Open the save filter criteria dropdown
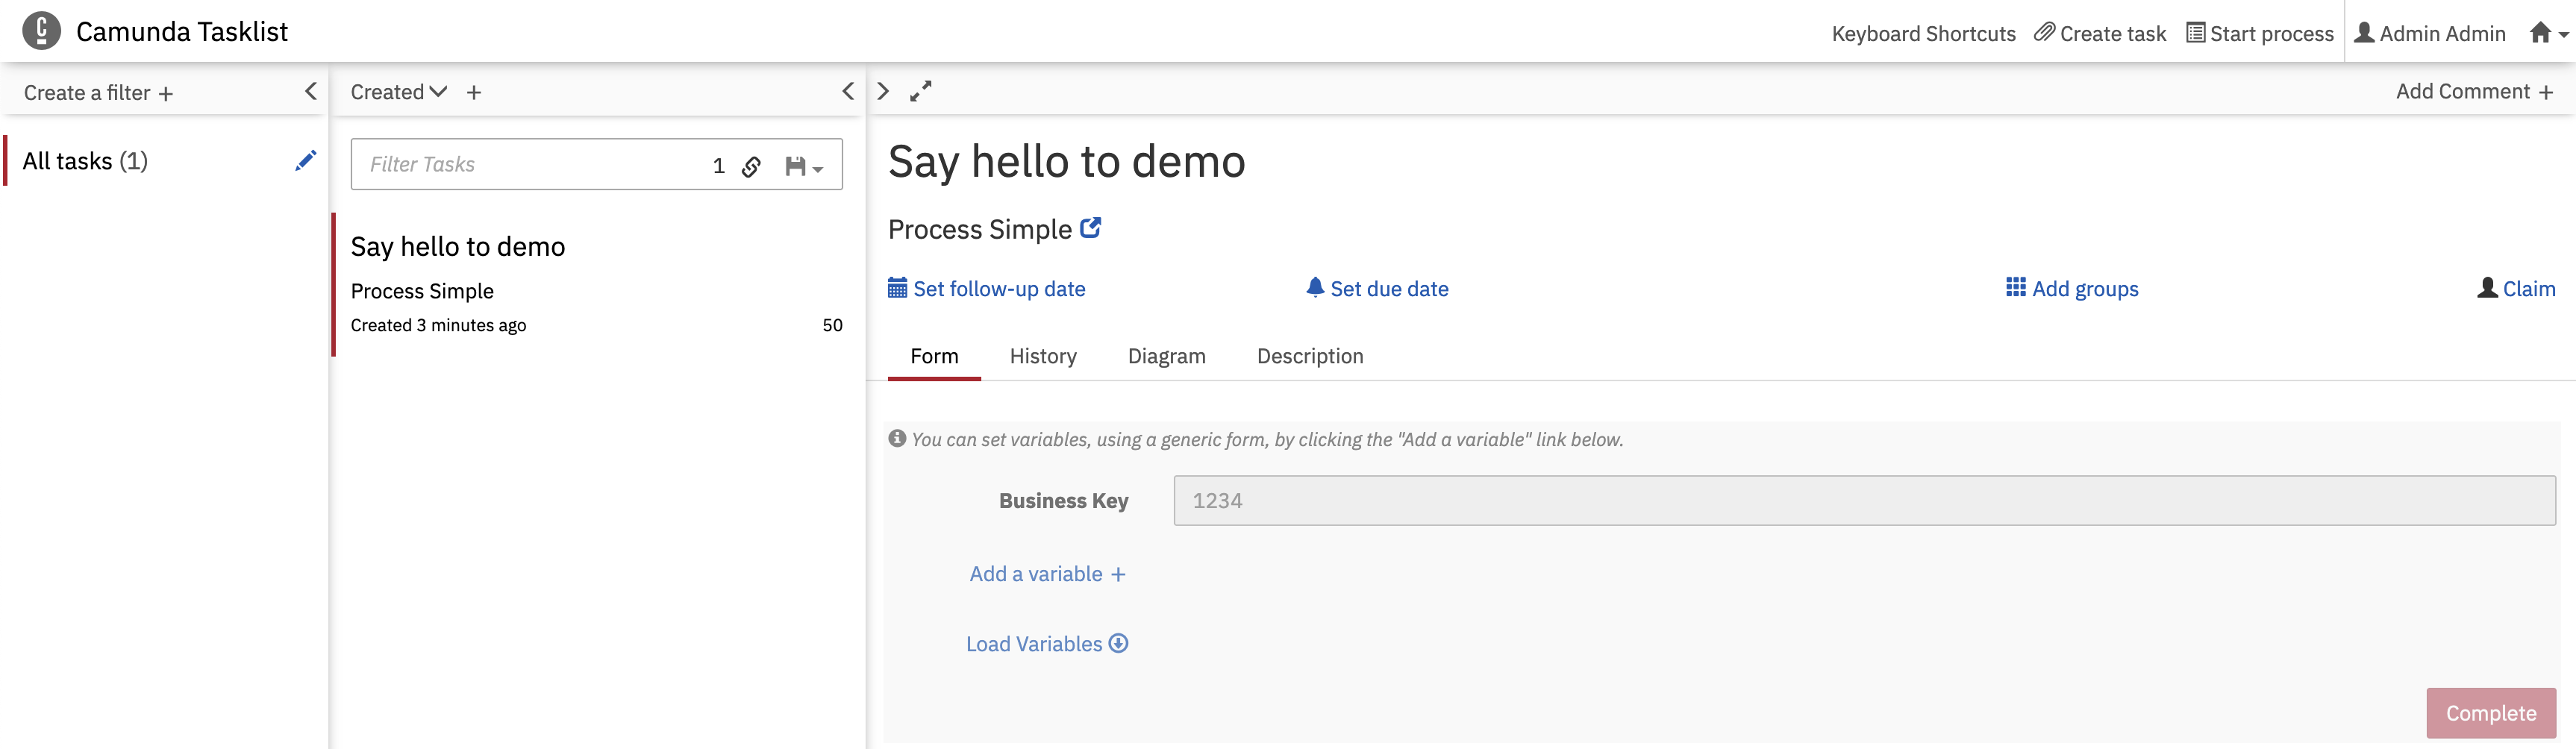The width and height of the screenshot is (2576, 749). (x=804, y=166)
